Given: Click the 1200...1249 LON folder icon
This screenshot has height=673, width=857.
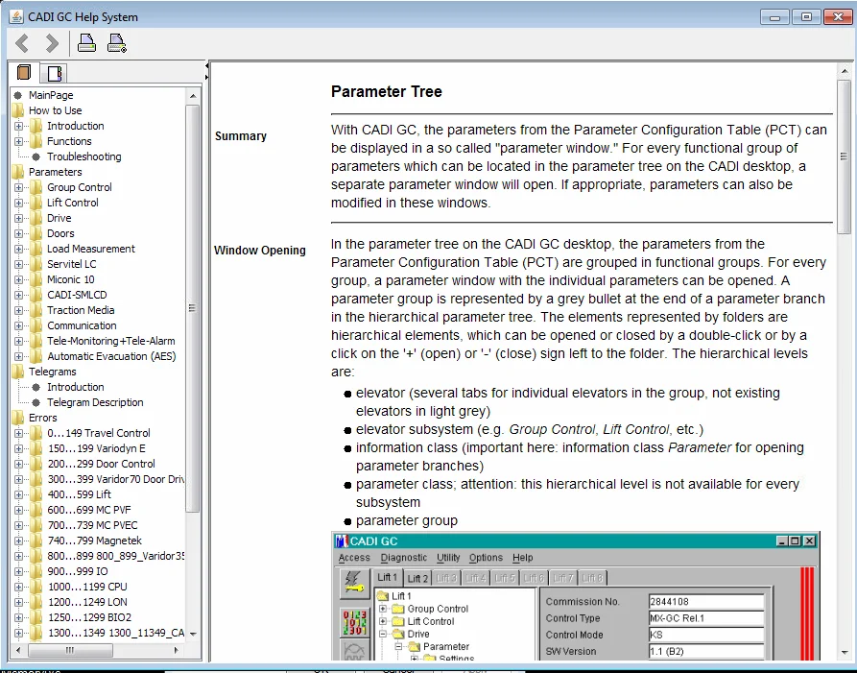Looking at the screenshot, I should pyautogui.click(x=36, y=602).
